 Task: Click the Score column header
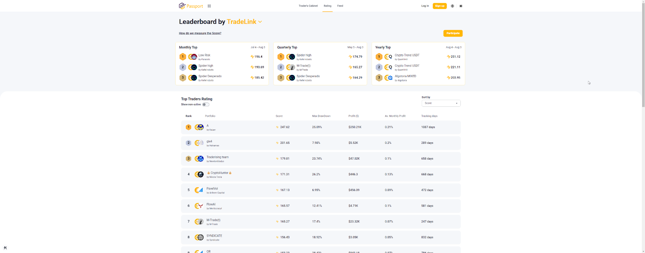(279, 116)
